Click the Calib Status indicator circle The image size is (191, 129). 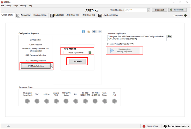pyautogui.click(x=105, y=101)
